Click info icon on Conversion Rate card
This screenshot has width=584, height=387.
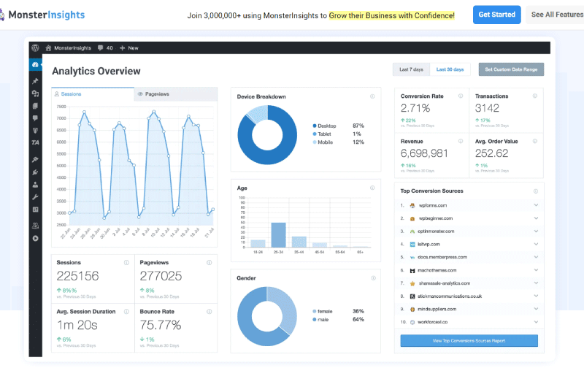[461, 96]
